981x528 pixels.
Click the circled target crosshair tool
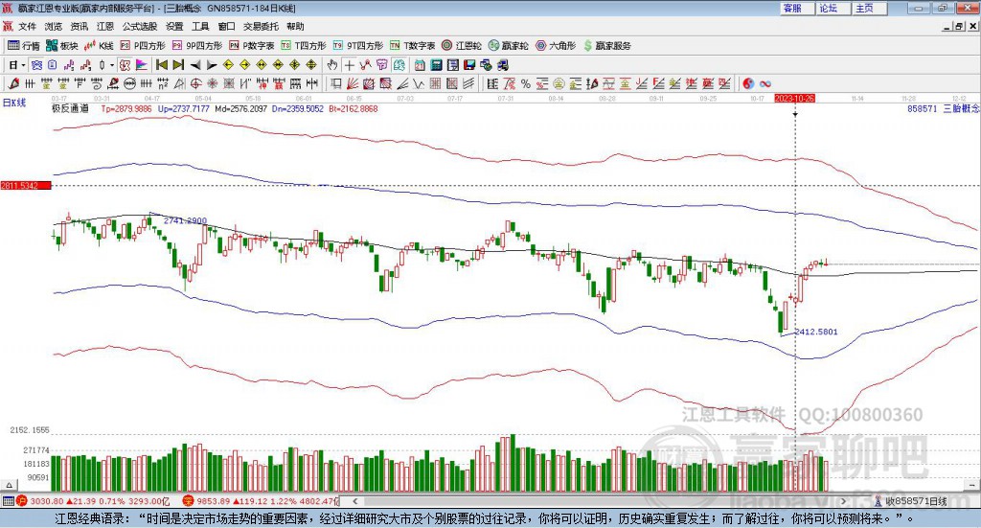pyautogui.click(x=195, y=83)
